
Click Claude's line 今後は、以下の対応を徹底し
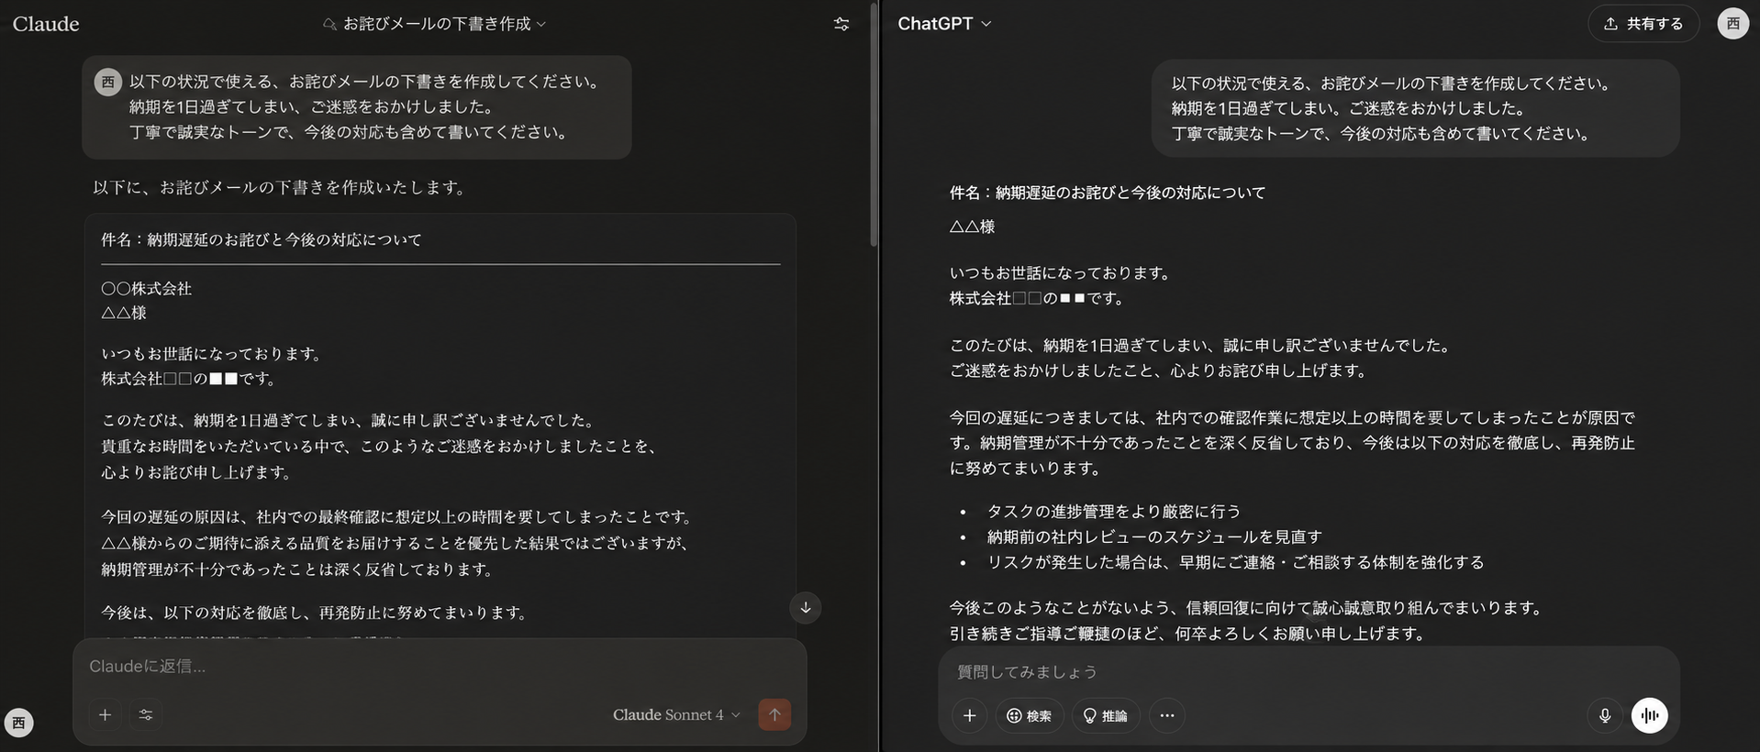coord(317,612)
